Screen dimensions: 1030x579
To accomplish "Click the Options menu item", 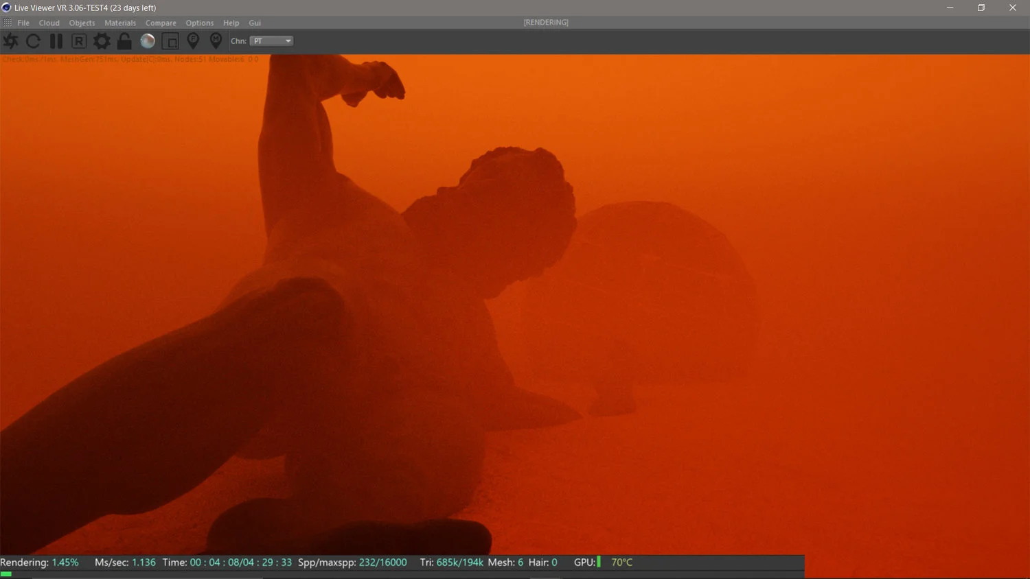I will 200,23.
